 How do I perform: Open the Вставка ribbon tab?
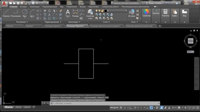click(23, 7)
